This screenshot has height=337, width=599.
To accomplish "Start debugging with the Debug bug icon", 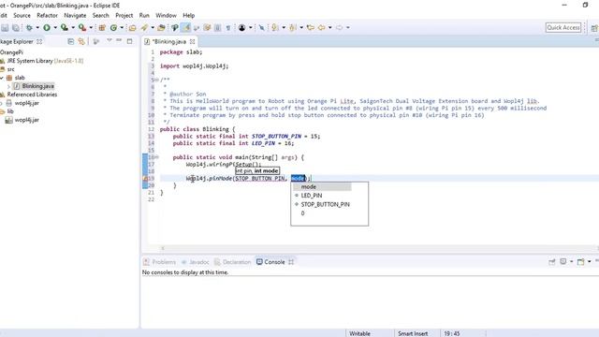I will [x=29, y=27].
